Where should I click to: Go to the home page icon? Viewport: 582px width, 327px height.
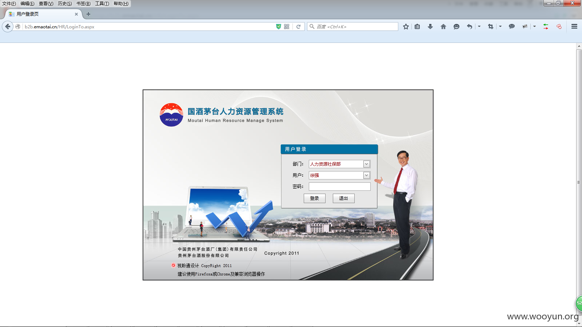point(443,27)
